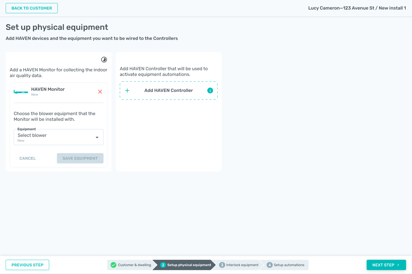Click the step 4 number badge

tap(269, 265)
